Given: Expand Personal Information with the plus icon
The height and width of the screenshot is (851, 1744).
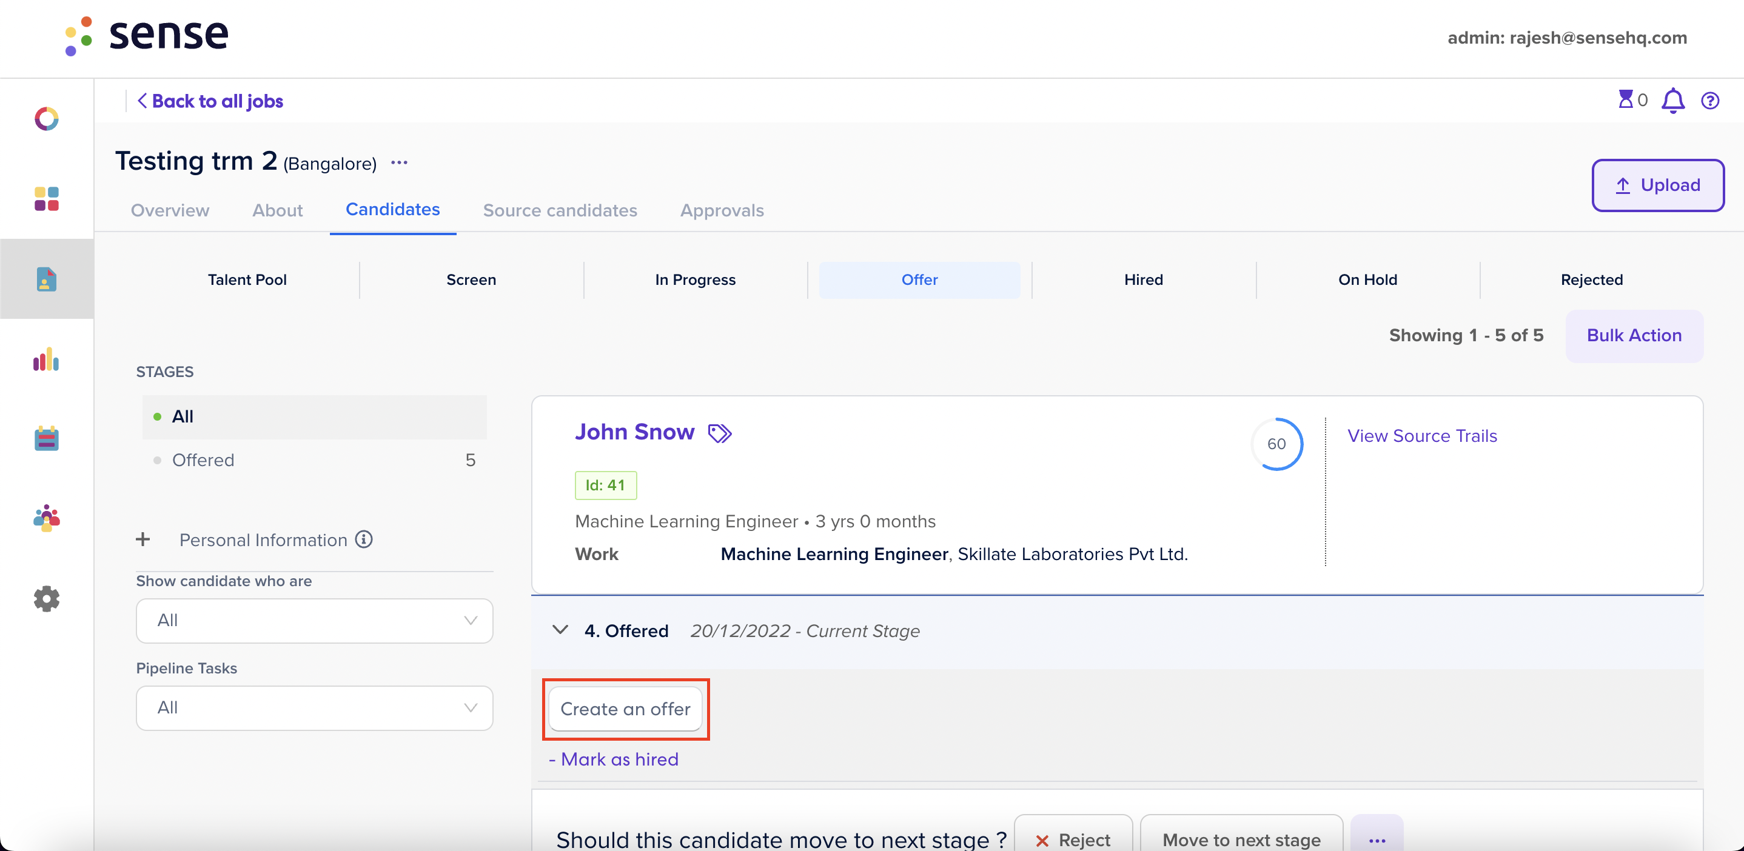Looking at the screenshot, I should tap(143, 539).
